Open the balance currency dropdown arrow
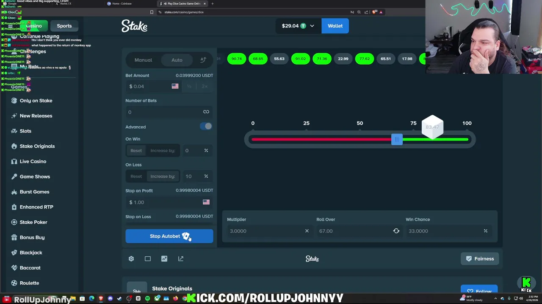The height and width of the screenshot is (304, 542). click(312, 26)
